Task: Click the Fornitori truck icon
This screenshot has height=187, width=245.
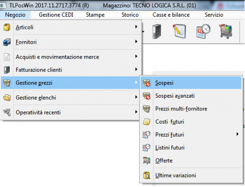Action: coord(7,42)
